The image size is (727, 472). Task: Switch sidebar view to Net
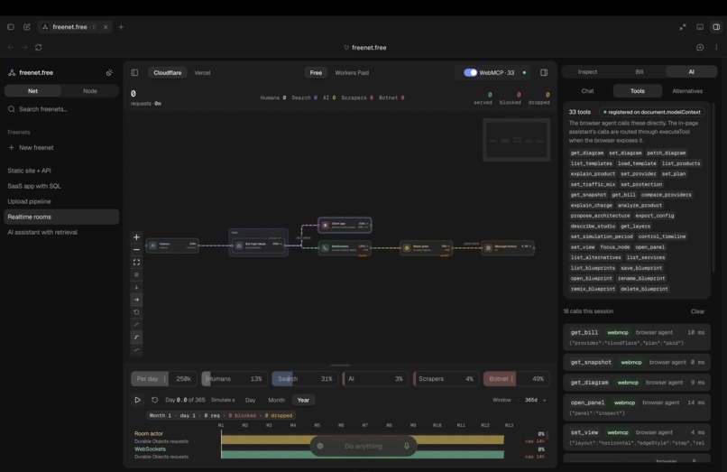32,91
